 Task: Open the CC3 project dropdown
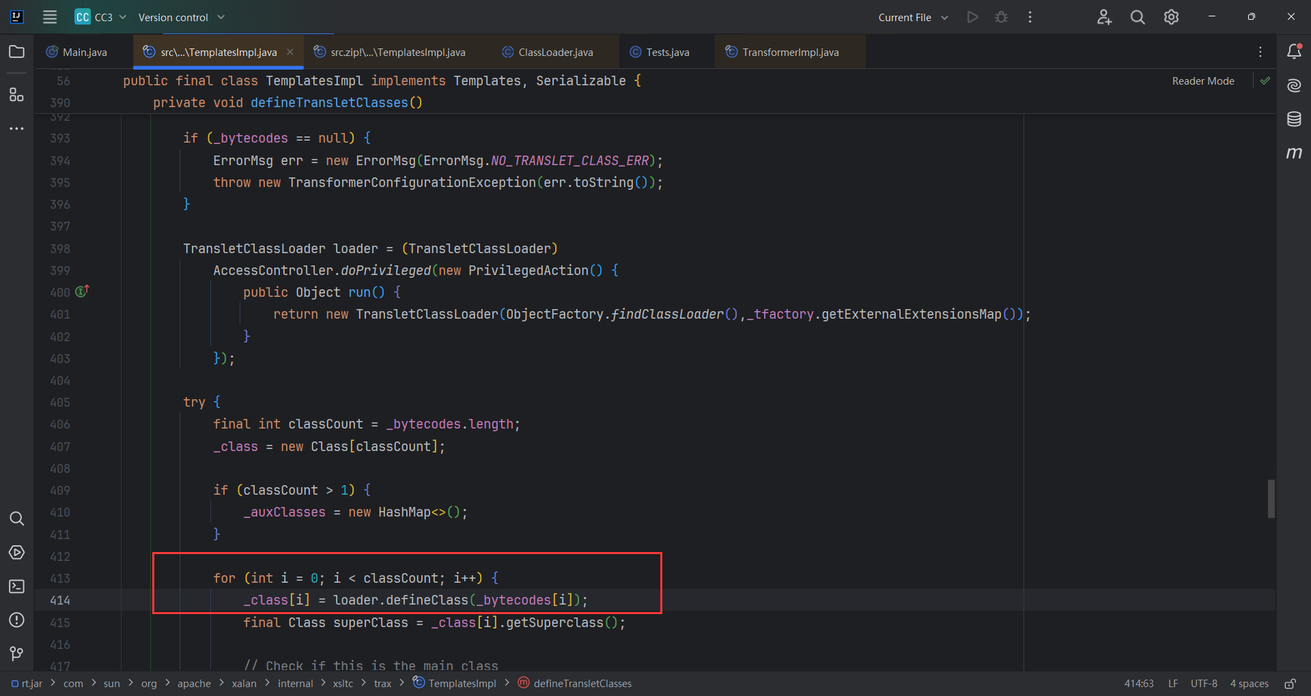point(101,17)
